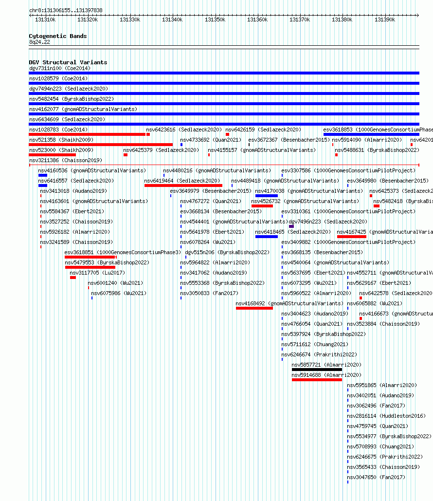
Task: Click nsv3413018 (Audano2019) label
Action: [x=73, y=191]
